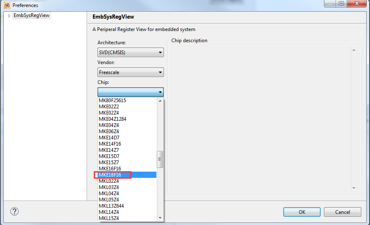This screenshot has height=225, width=370.
Task: Choose MKE04Z4 from chip list
Action: point(127,125)
